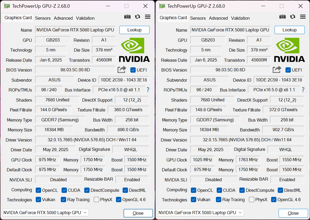
Task: Toggle OpenCL checkbox in left window
Action: (38, 190)
